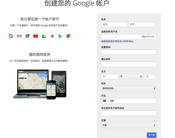Click the link to use current email address
Screen dimensions: 175x138
pos(117,41)
